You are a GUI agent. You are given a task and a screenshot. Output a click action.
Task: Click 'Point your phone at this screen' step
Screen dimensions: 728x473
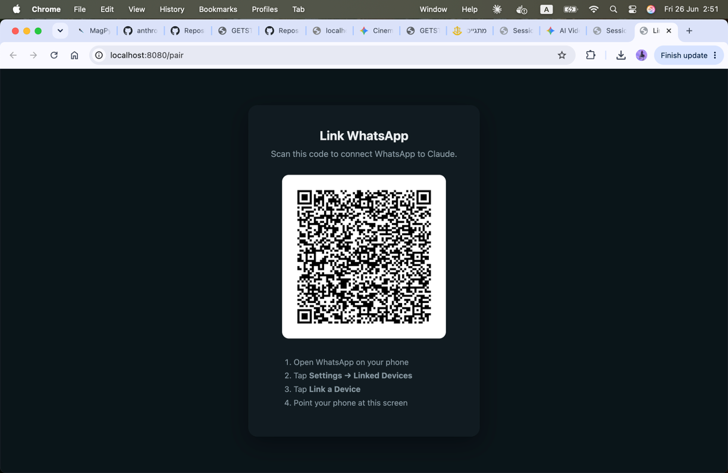(x=350, y=403)
